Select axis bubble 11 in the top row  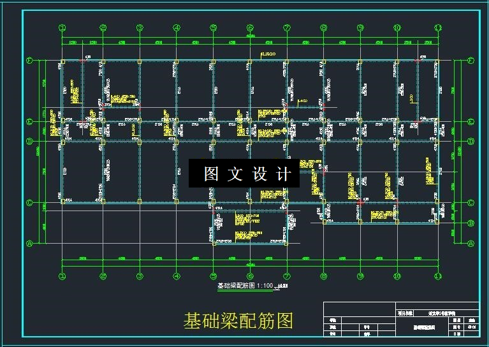coord(438,28)
